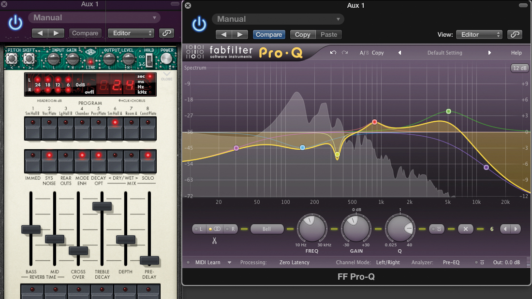Viewport: 532px width, 299px height.
Task: Set the EQ band to Right channel only
Action: pyautogui.click(x=231, y=229)
